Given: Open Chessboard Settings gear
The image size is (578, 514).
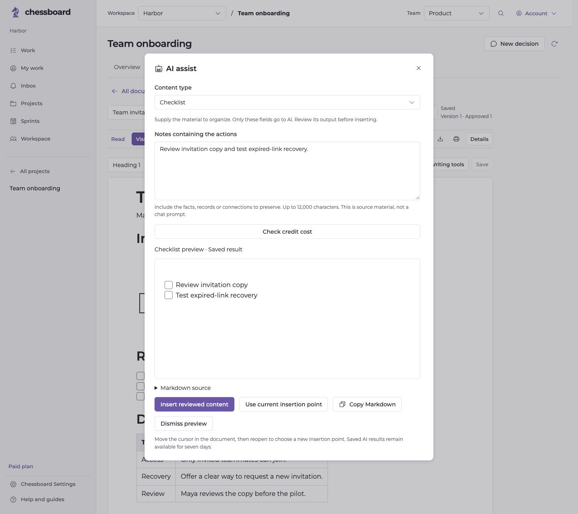Looking at the screenshot, I should pyautogui.click(x=43, y=484).
